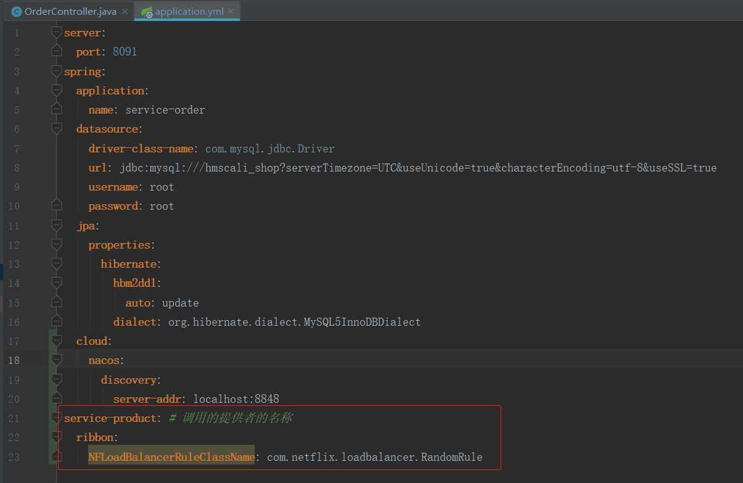Click the com.mysql.jdbc.Driver value
The height and width of the screenshot is (483, 743).
click(270, 149)
